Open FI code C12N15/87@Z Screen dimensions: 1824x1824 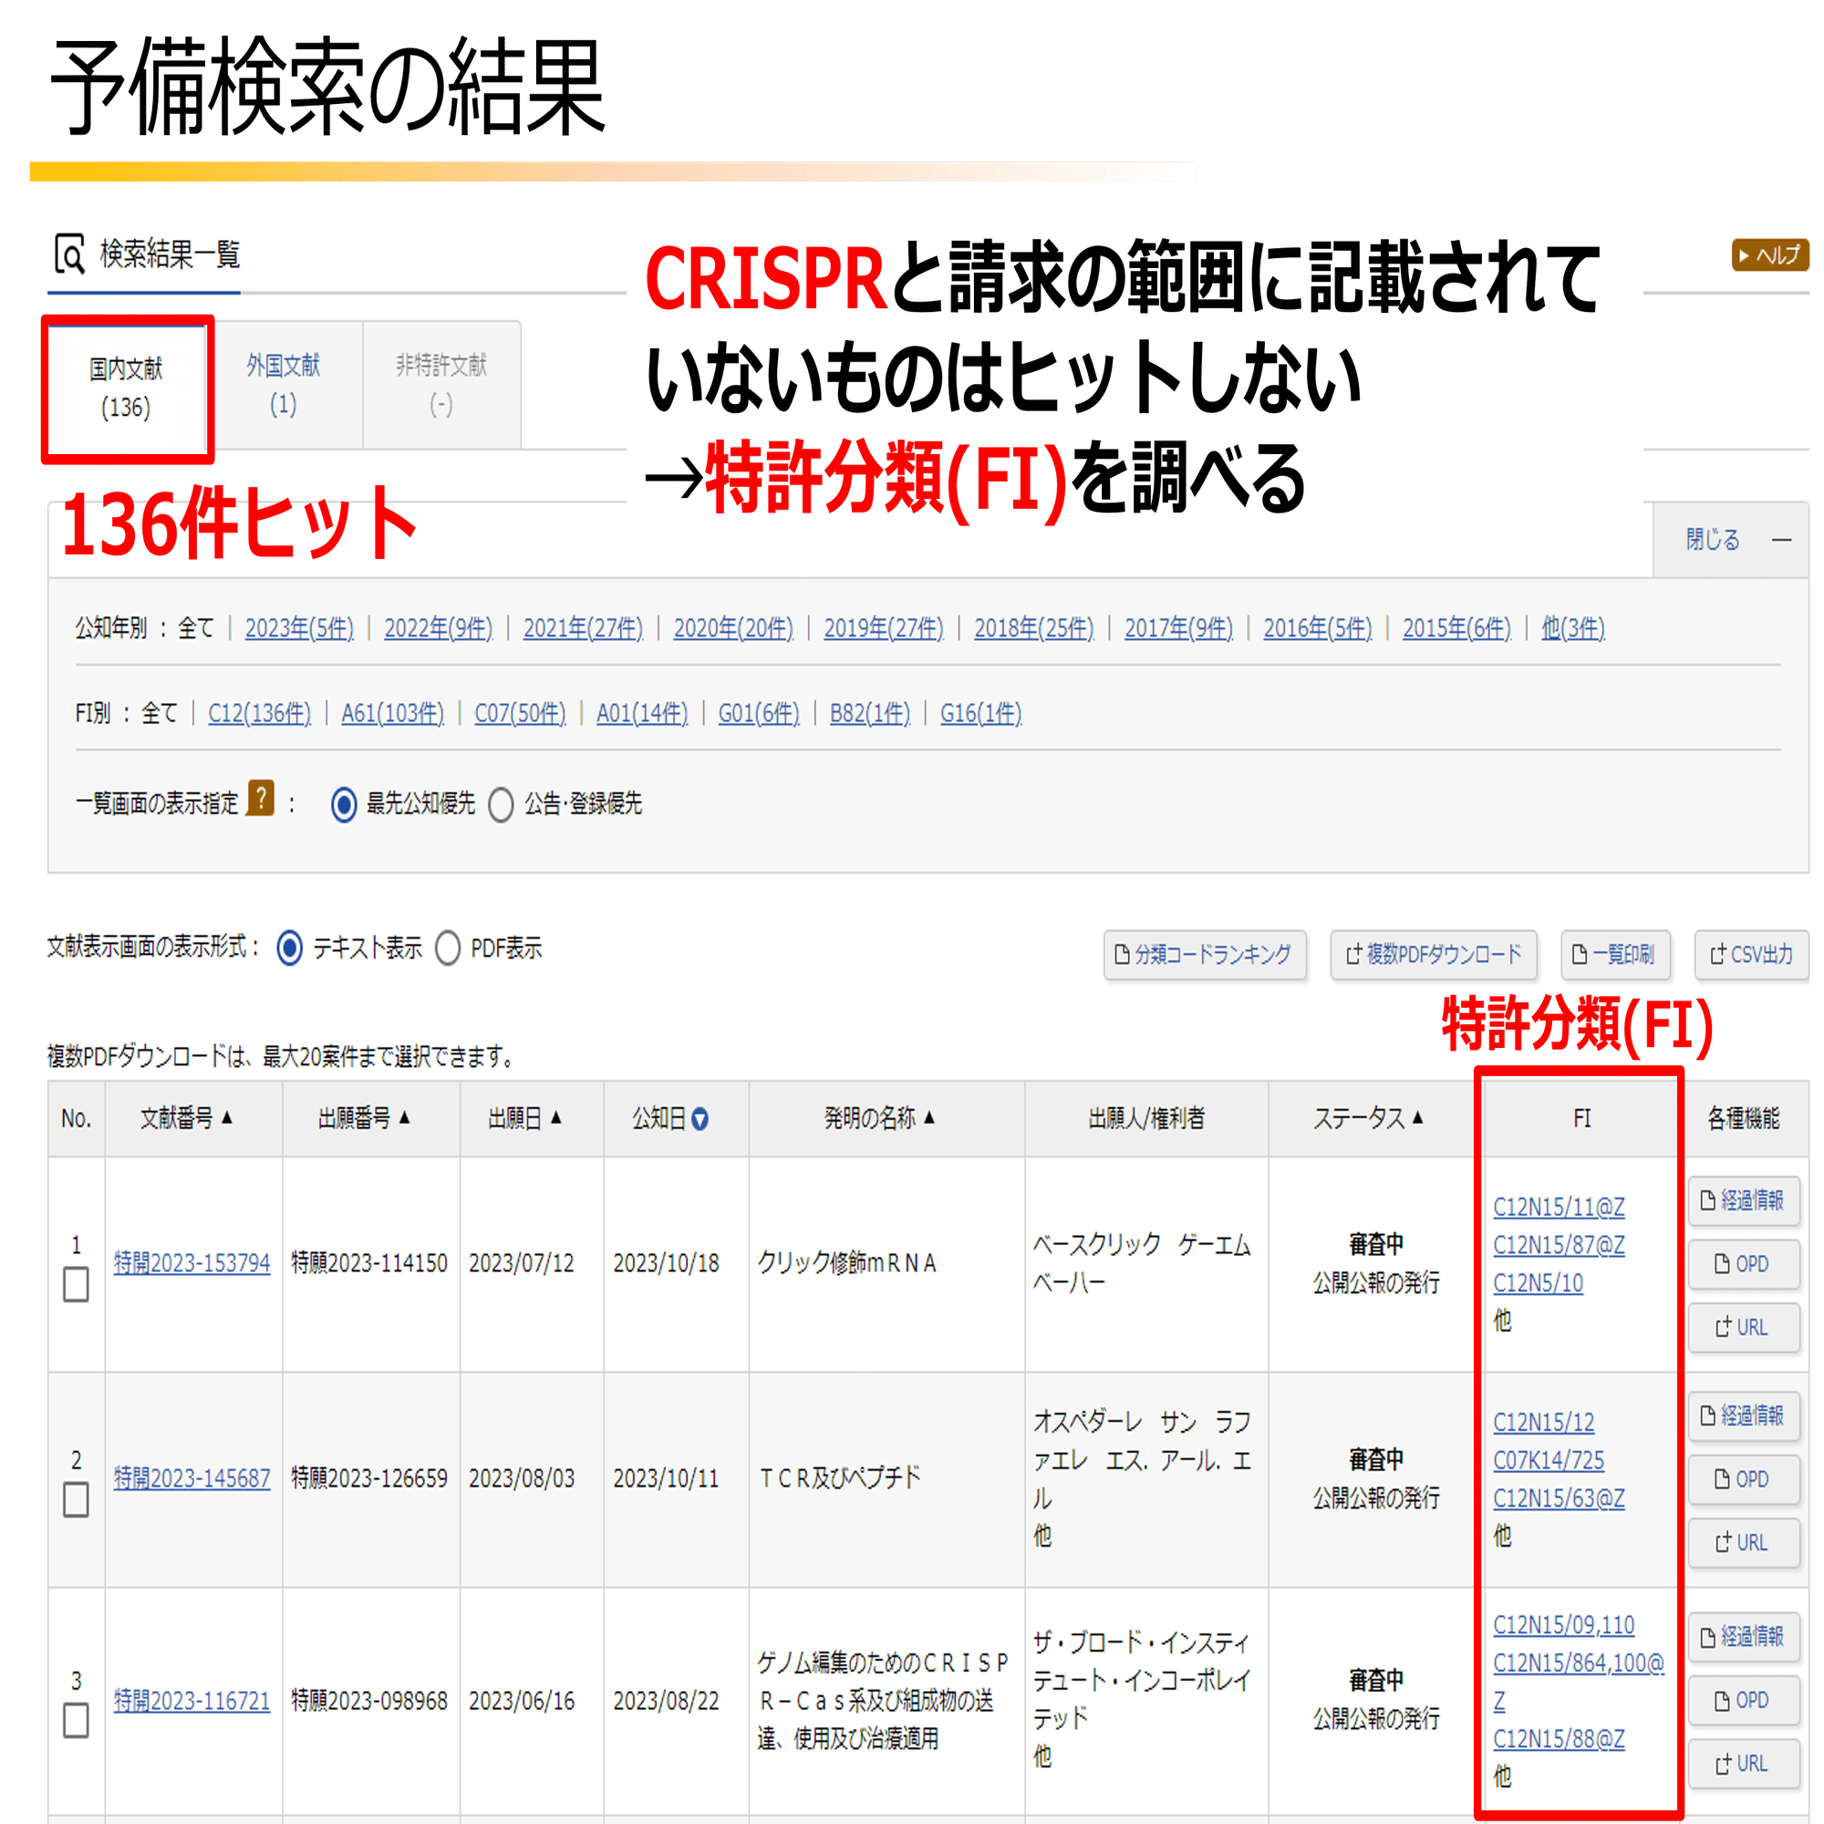click(x=1559, y=1244)
